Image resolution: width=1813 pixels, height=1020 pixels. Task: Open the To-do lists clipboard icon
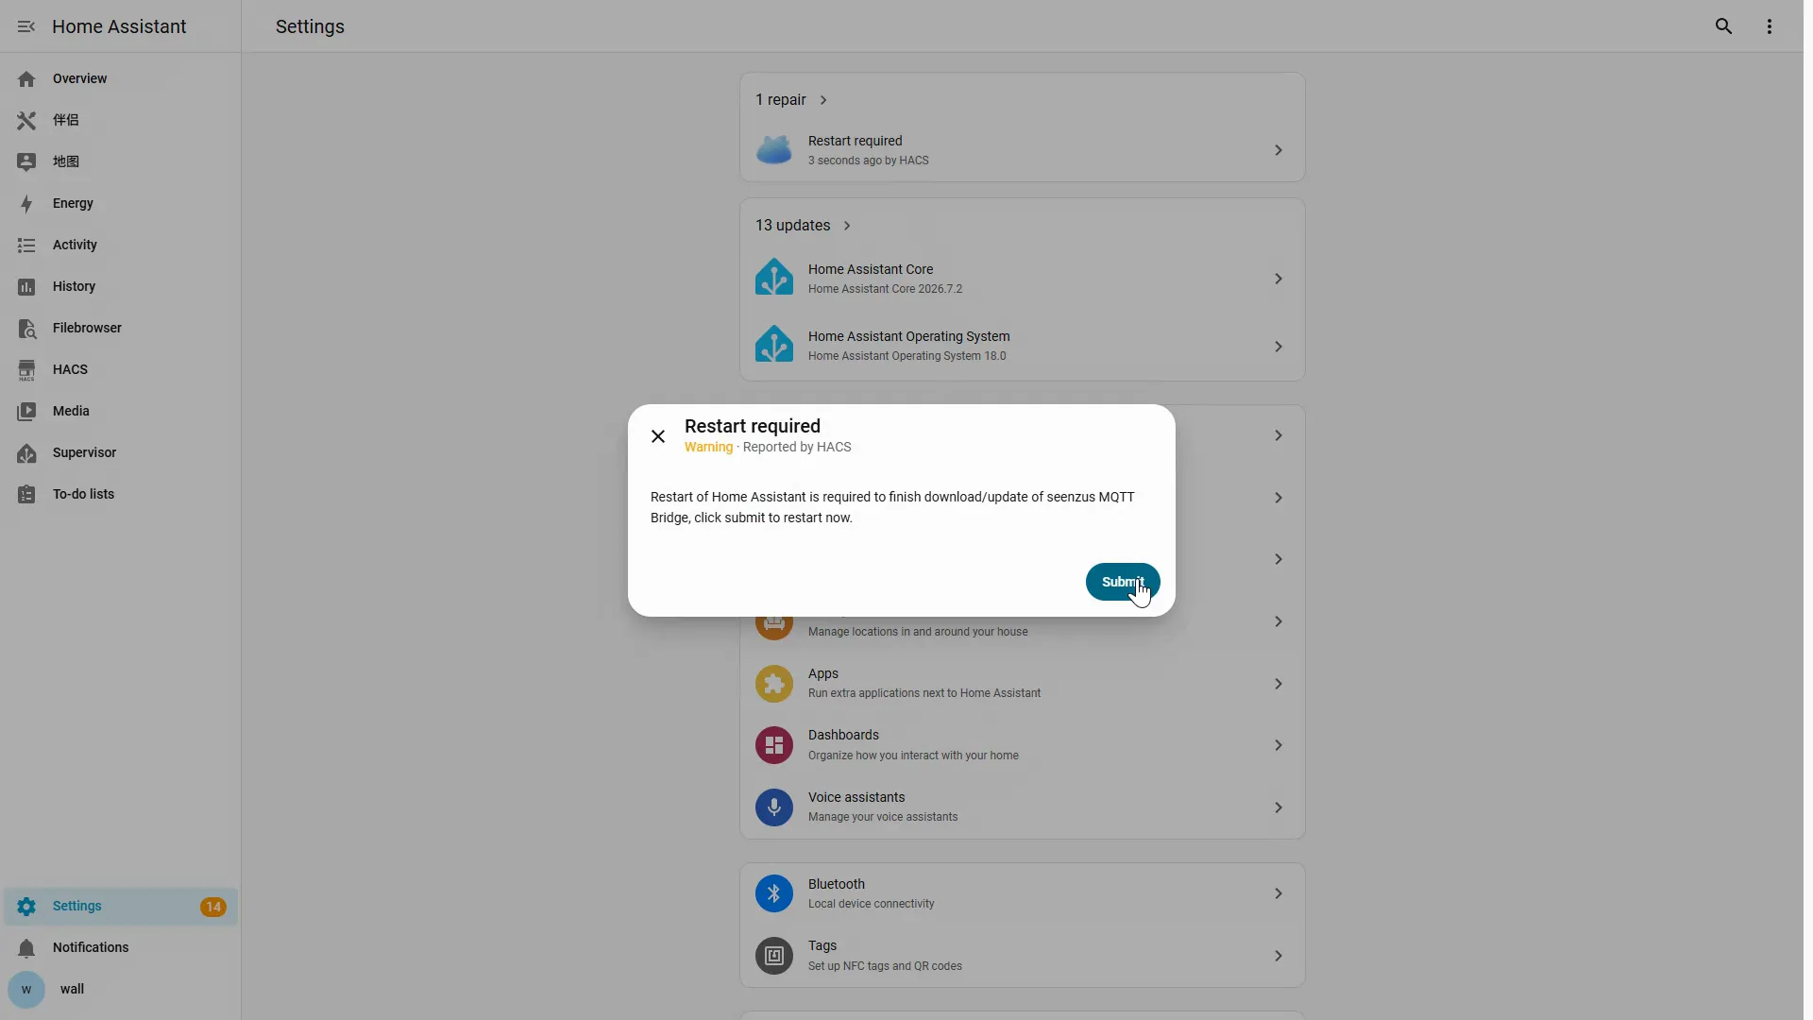[26, 495]
